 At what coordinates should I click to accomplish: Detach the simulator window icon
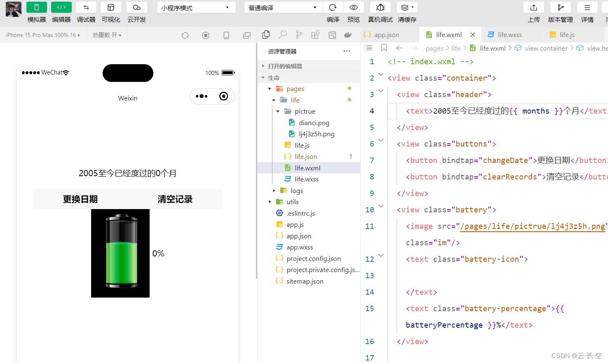[x=247, y=35]
